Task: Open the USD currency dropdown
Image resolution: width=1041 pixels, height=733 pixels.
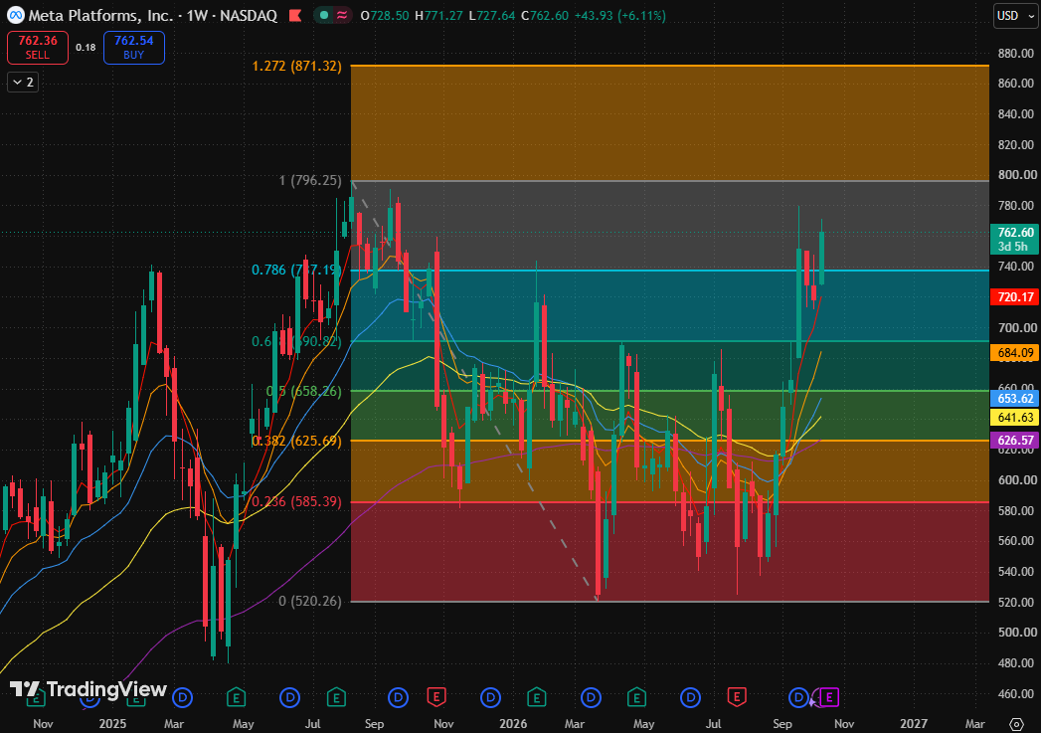Action: (x=1015, y=15)
